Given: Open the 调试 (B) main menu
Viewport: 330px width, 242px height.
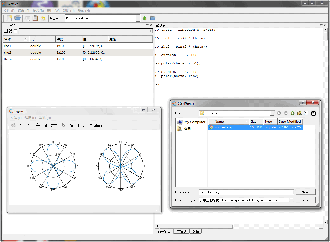Looking at the screenshot, I should (38, 11).
